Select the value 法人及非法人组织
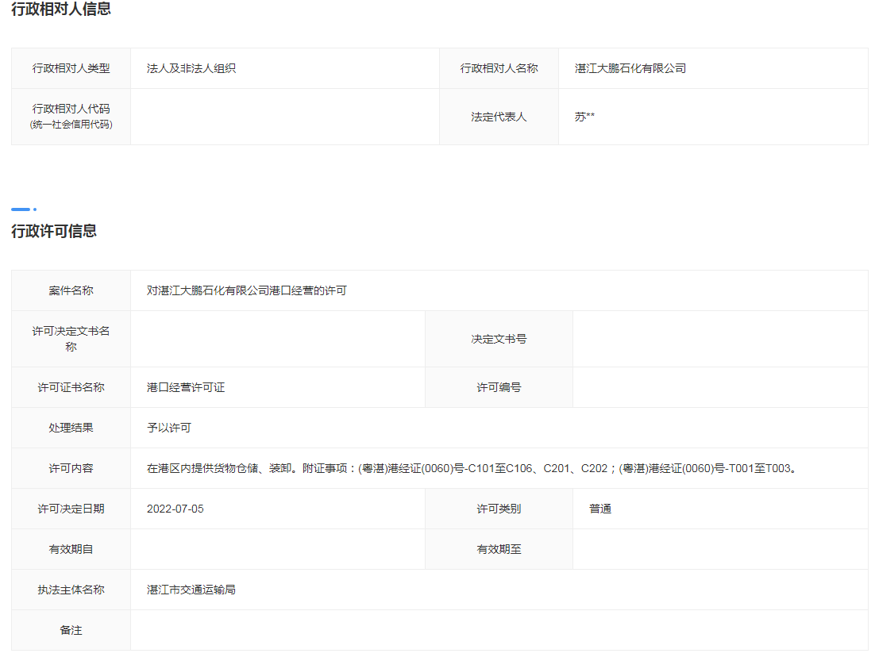The height and width of the screenshot is (657, 879). coord(191,68)
